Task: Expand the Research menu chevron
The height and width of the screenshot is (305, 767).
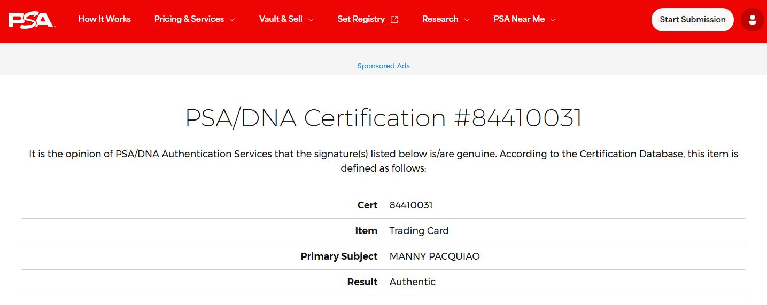Action: [x=467, y=20]
